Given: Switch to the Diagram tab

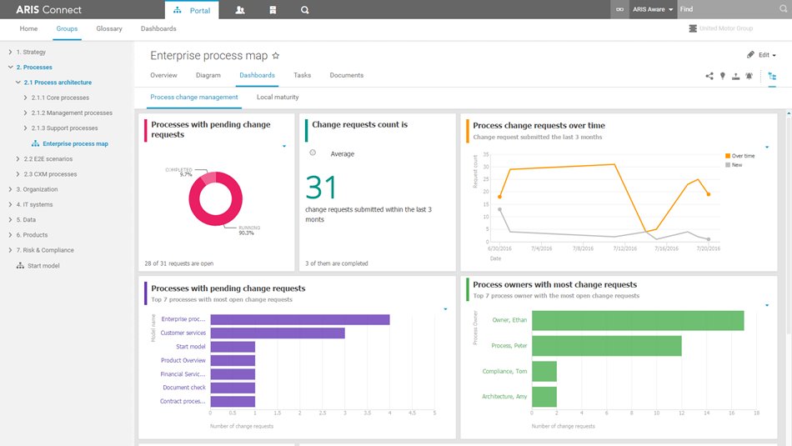Looking at the screenshot, I should 208,75.
